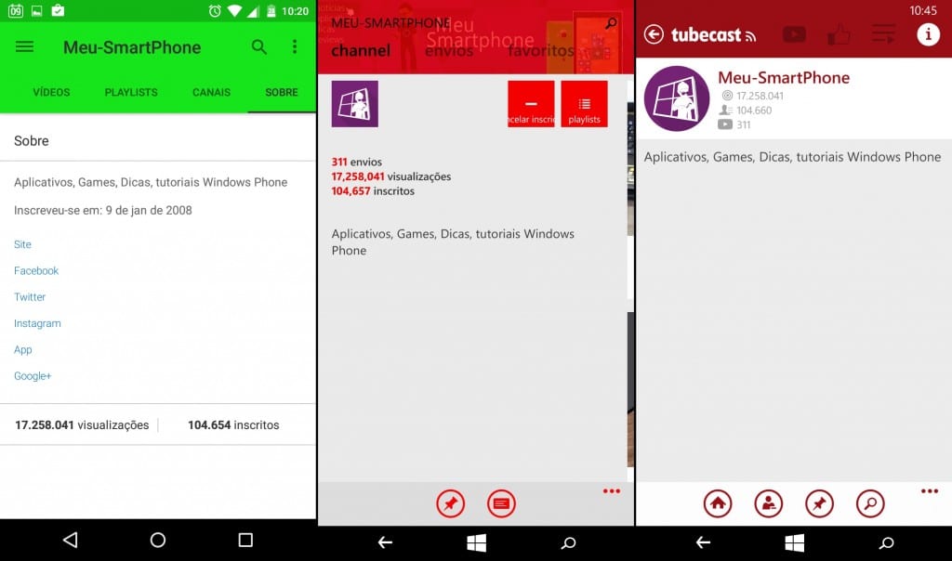Pin channel using middle app pin icon
Screen dimensions: 952x561
[451, 503]
